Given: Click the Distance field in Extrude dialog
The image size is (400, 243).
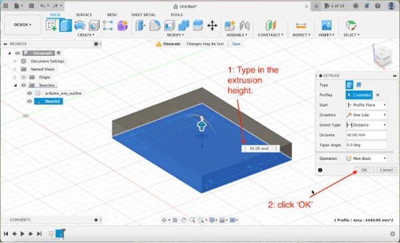Looking at the screenshot, I should click(366, 135).
